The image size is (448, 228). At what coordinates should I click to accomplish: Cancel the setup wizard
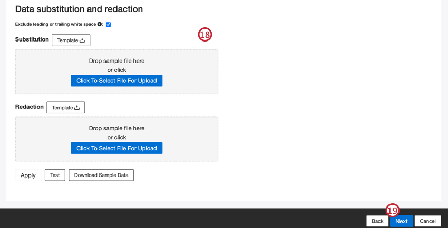pyautogui.click(x=427, y=221)
